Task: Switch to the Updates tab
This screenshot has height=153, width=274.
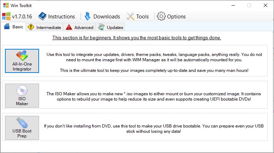Action: point(110,27)
